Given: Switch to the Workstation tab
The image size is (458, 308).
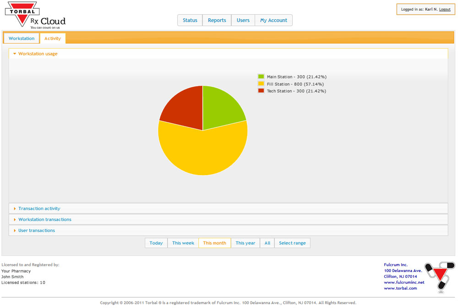Looking at the screenshot, I should coord(22,38).
